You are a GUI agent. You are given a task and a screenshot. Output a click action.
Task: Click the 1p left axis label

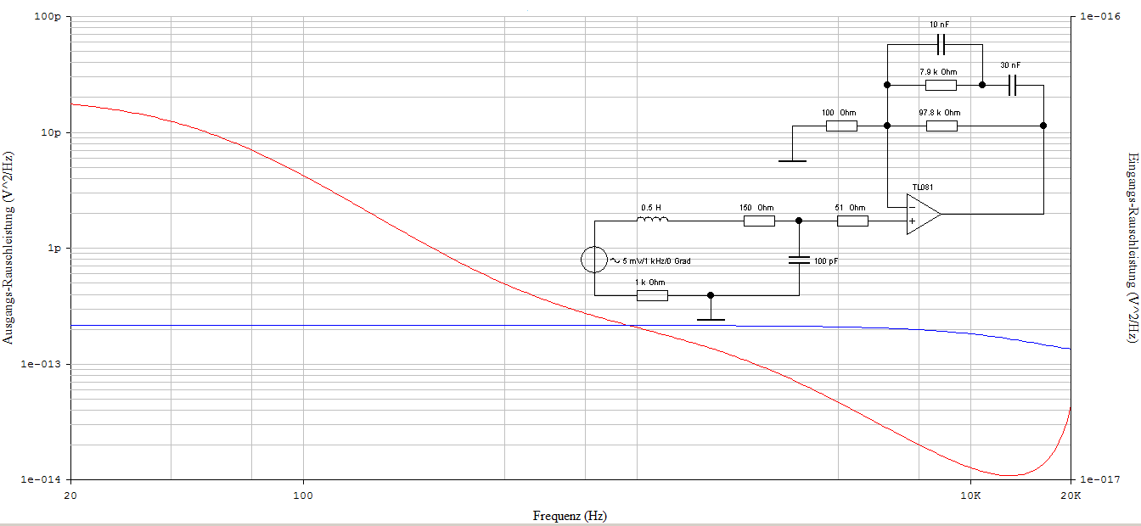click(53, 249)
